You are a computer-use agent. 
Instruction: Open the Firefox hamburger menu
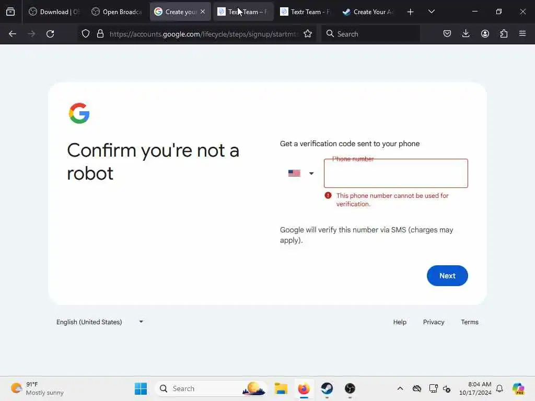tap(522, 33)
